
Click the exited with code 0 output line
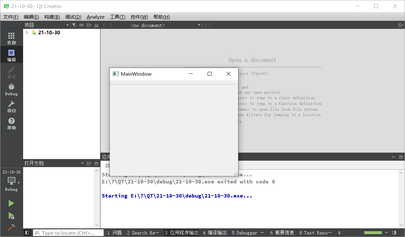(188, 182)
